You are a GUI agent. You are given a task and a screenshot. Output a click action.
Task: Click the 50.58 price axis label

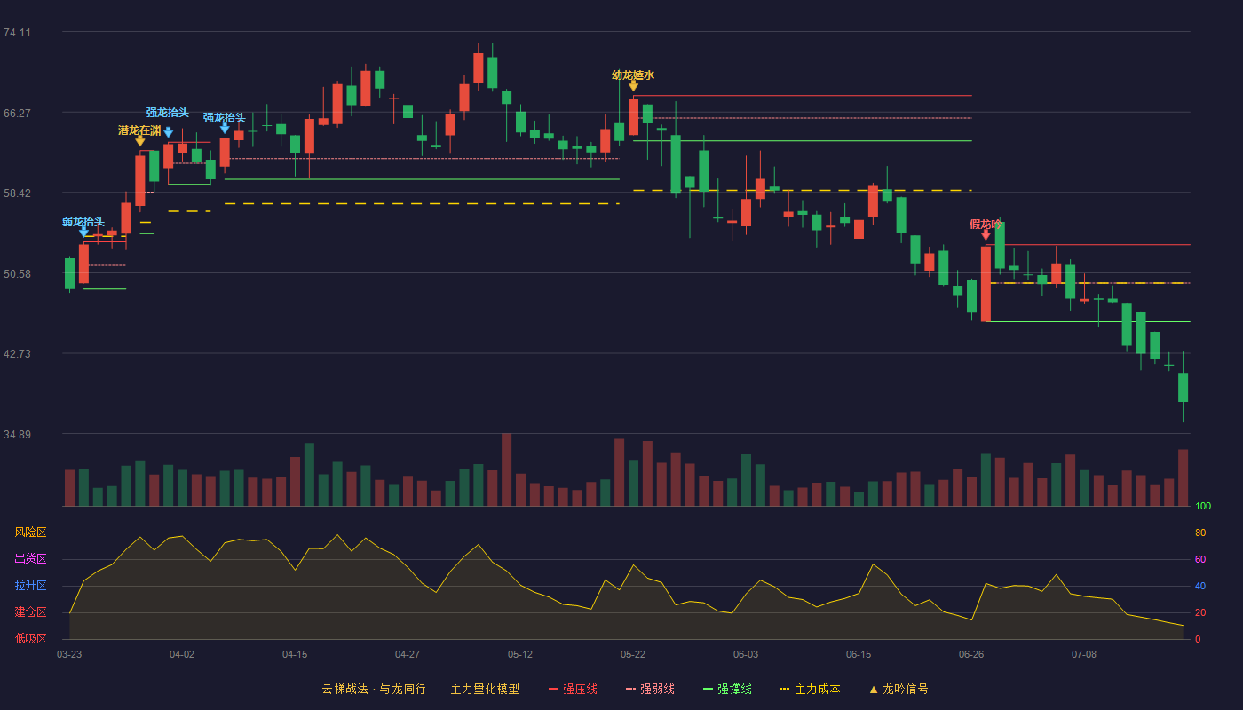point(17,274)
